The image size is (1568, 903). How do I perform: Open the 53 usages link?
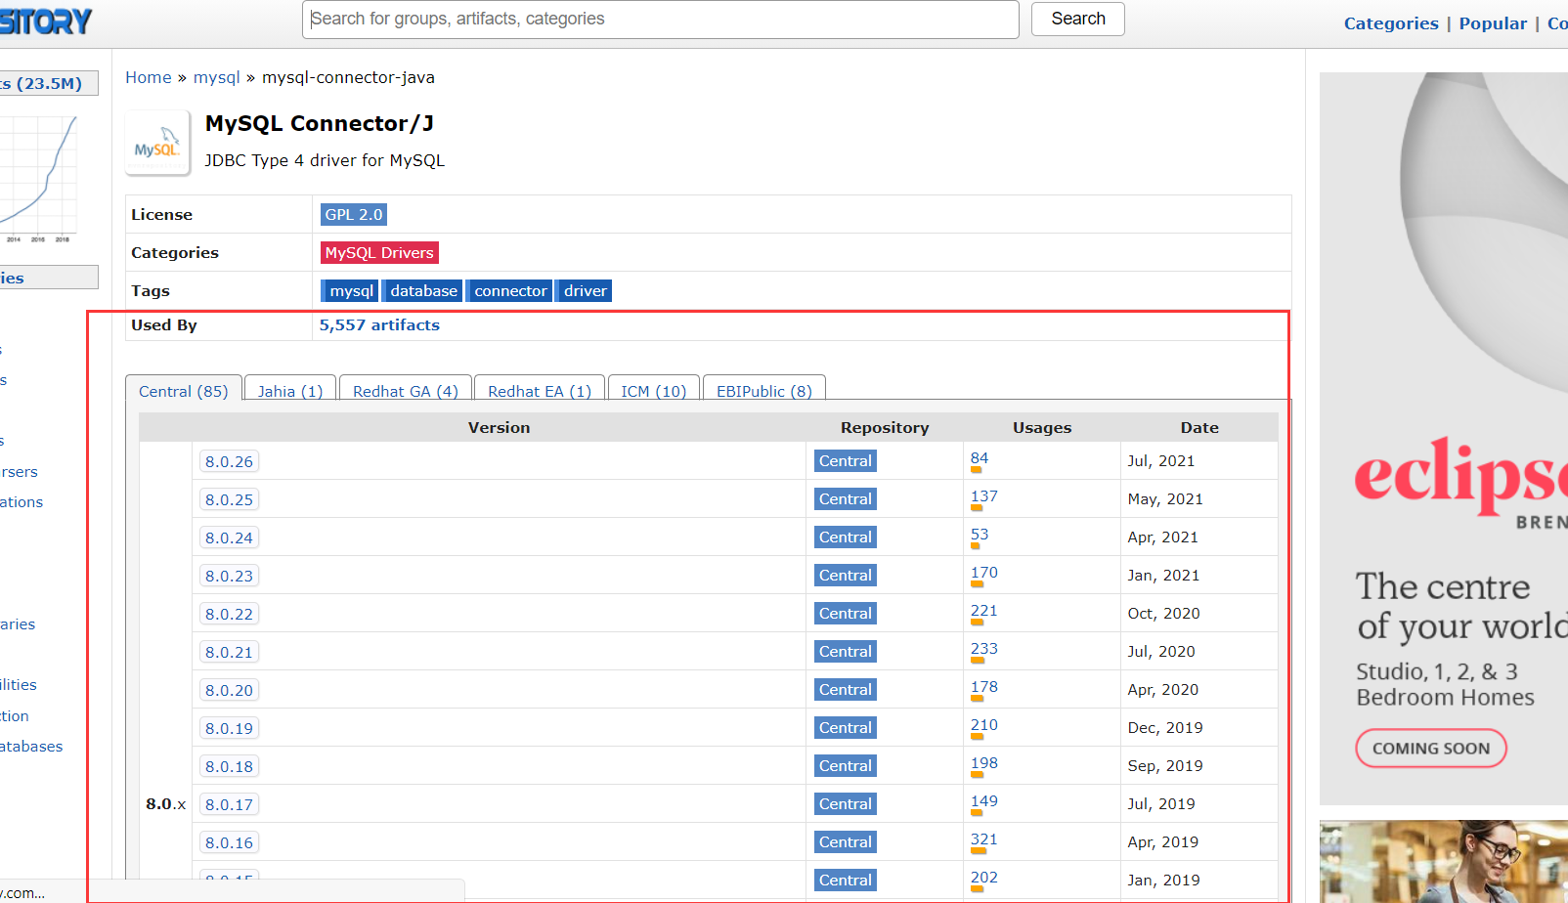tap(980, 535)
